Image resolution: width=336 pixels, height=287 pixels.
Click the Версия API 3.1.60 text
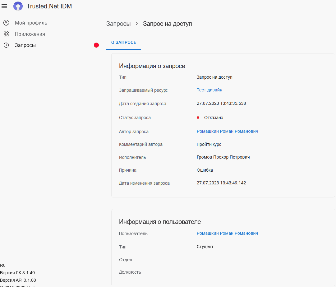pyautogui.click(x=18, y=280)
